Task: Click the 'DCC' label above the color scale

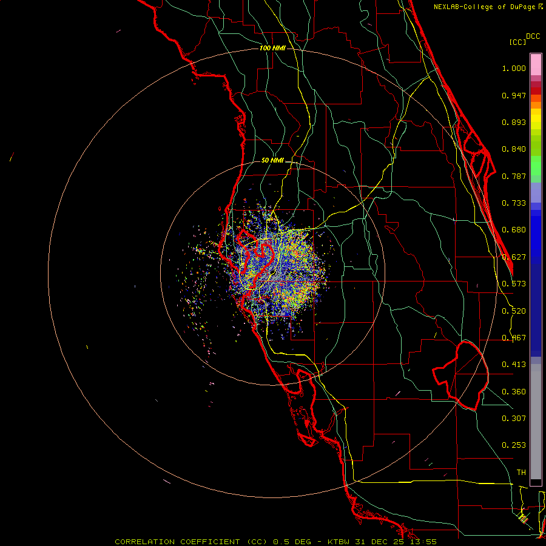Action: (533, 36)
